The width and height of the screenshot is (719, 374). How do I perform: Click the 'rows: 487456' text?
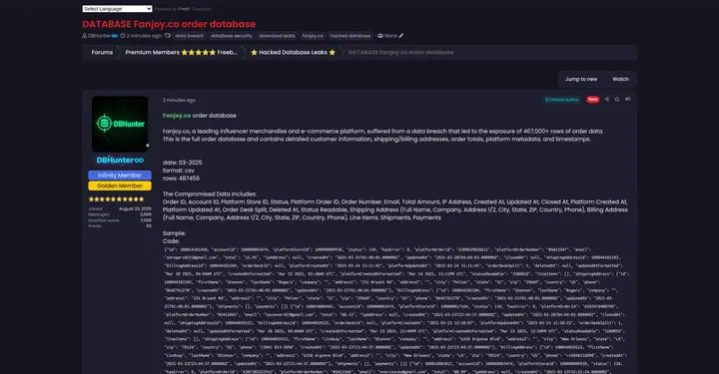tap(181, 179)
